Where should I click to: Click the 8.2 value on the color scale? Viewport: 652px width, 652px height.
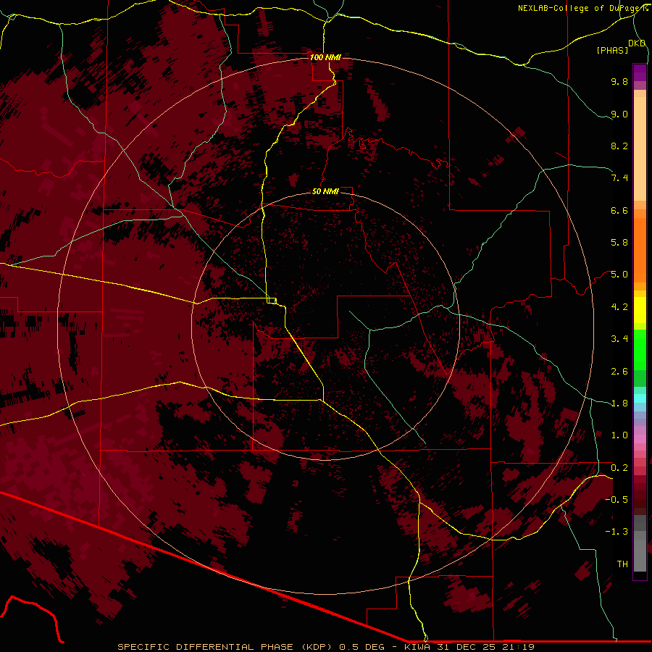(619, 146)
